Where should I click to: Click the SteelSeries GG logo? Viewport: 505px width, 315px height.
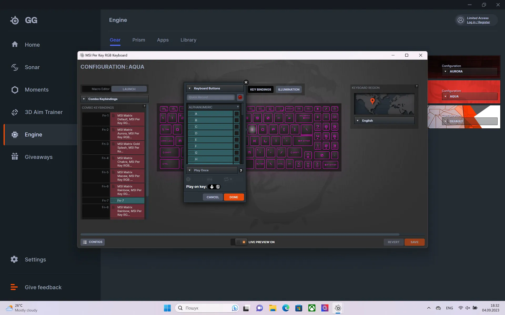pos(24,20)
